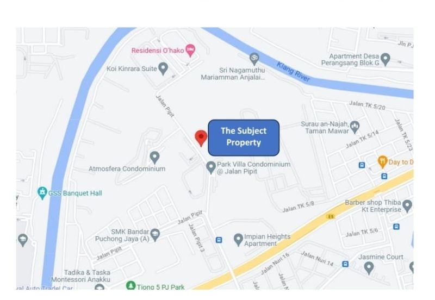Click the red subject property pin marker
435x300 pixels.
pyautogui.click(x=201, y=139)
